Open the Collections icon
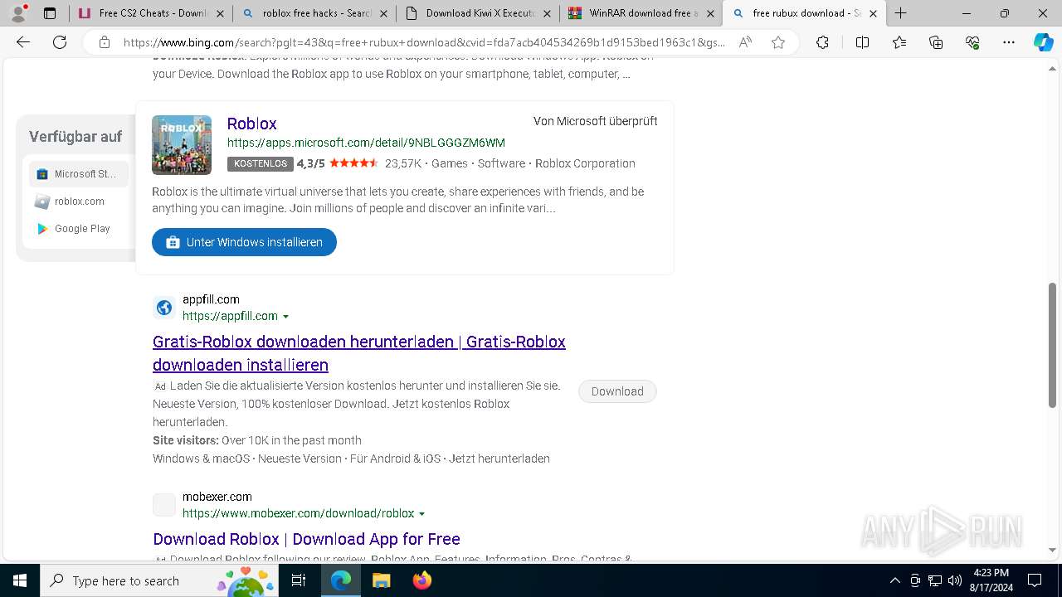Screen dimensions: 1062x597 tap(936, 42)
